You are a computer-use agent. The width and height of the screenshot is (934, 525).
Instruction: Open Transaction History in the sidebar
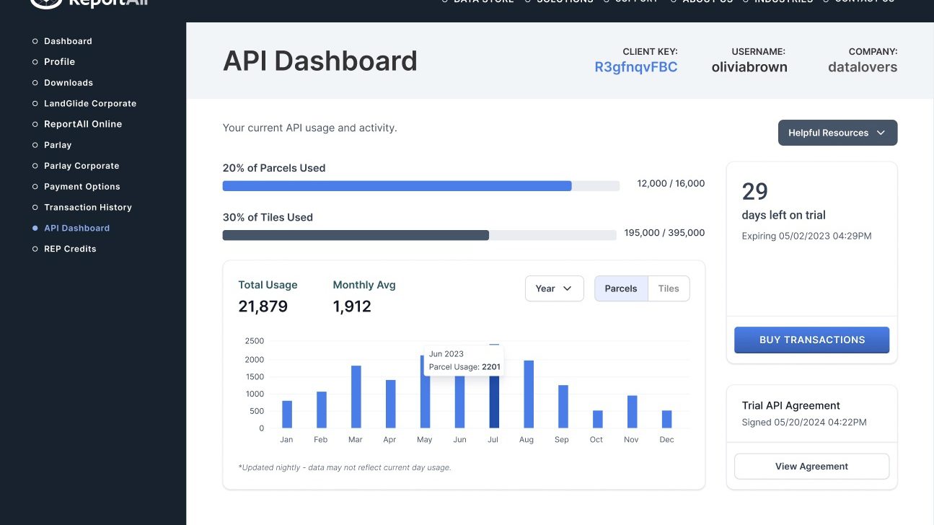coord(88,207)
